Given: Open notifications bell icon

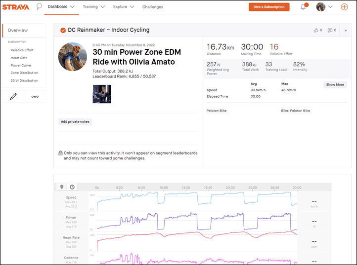Looking at the screenshot, I should pyautogui.click(x=303, y=7).
